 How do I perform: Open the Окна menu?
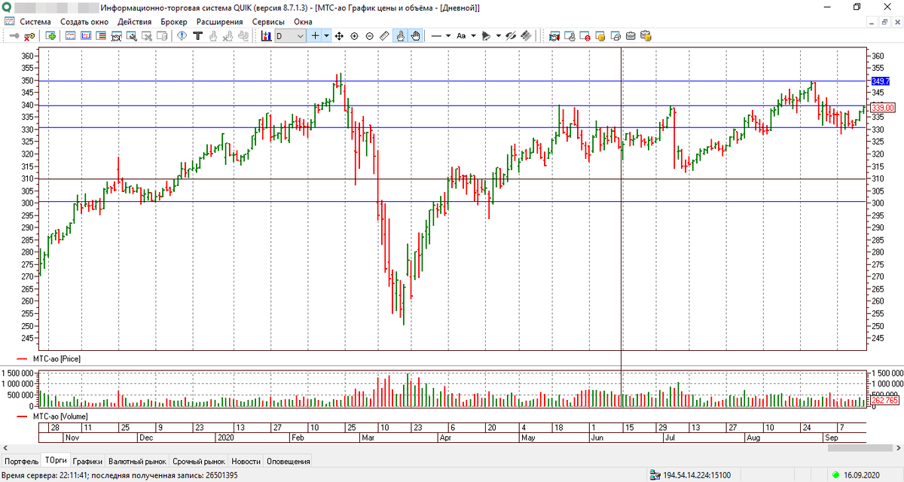click(303, 21)
